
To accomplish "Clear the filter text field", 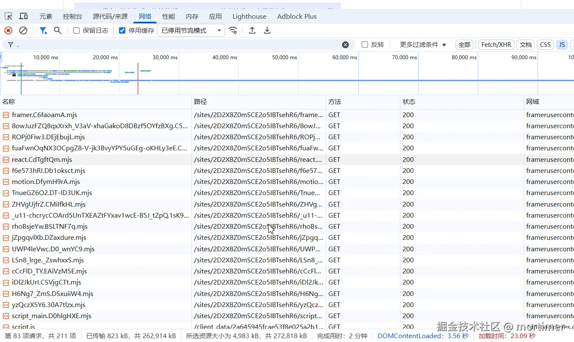I will click(345, 45).
